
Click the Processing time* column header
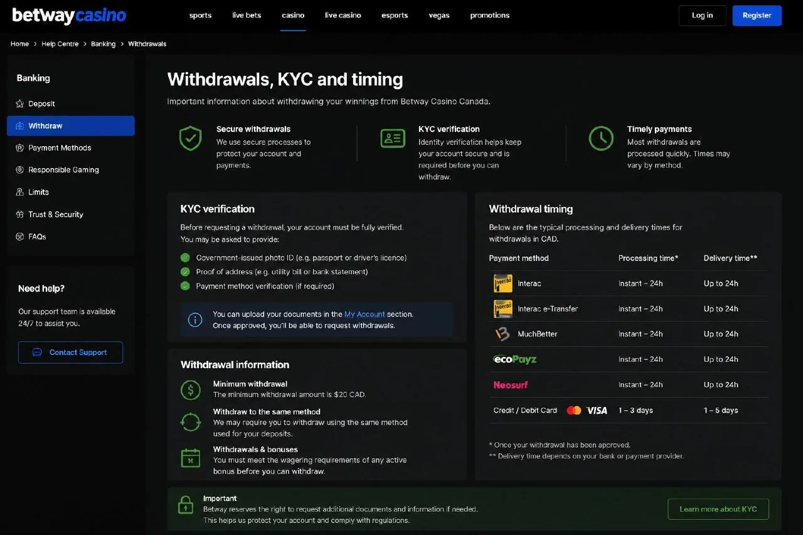pyautogui.click(x=648, y=258)
